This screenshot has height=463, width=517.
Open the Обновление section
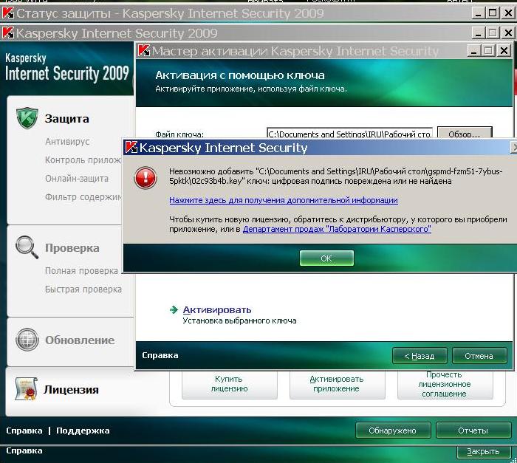point(80,340)
